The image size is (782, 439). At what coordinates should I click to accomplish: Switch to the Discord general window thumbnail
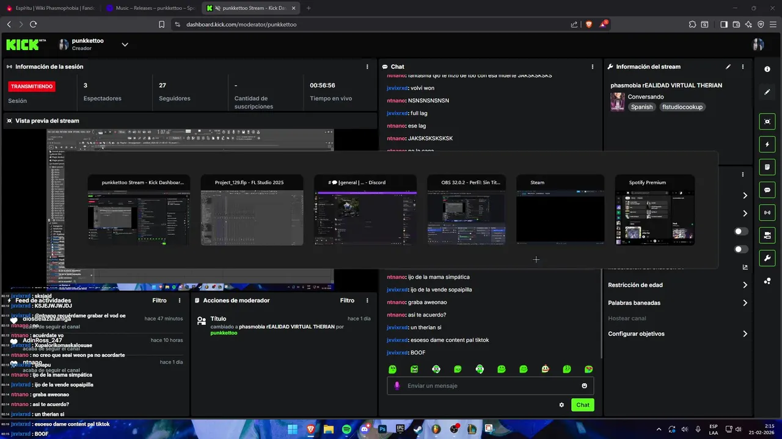365,210
